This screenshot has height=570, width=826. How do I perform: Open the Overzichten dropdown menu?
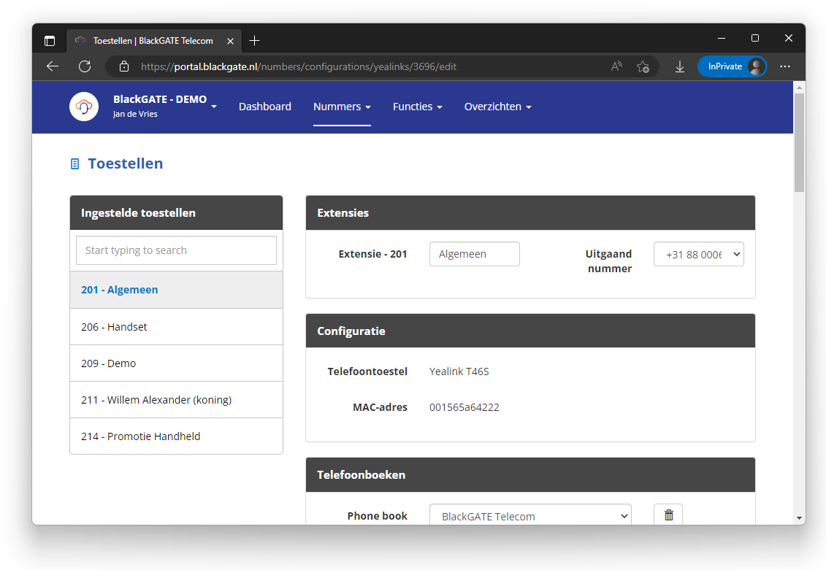pyautogui.click(x=498, y=107)
